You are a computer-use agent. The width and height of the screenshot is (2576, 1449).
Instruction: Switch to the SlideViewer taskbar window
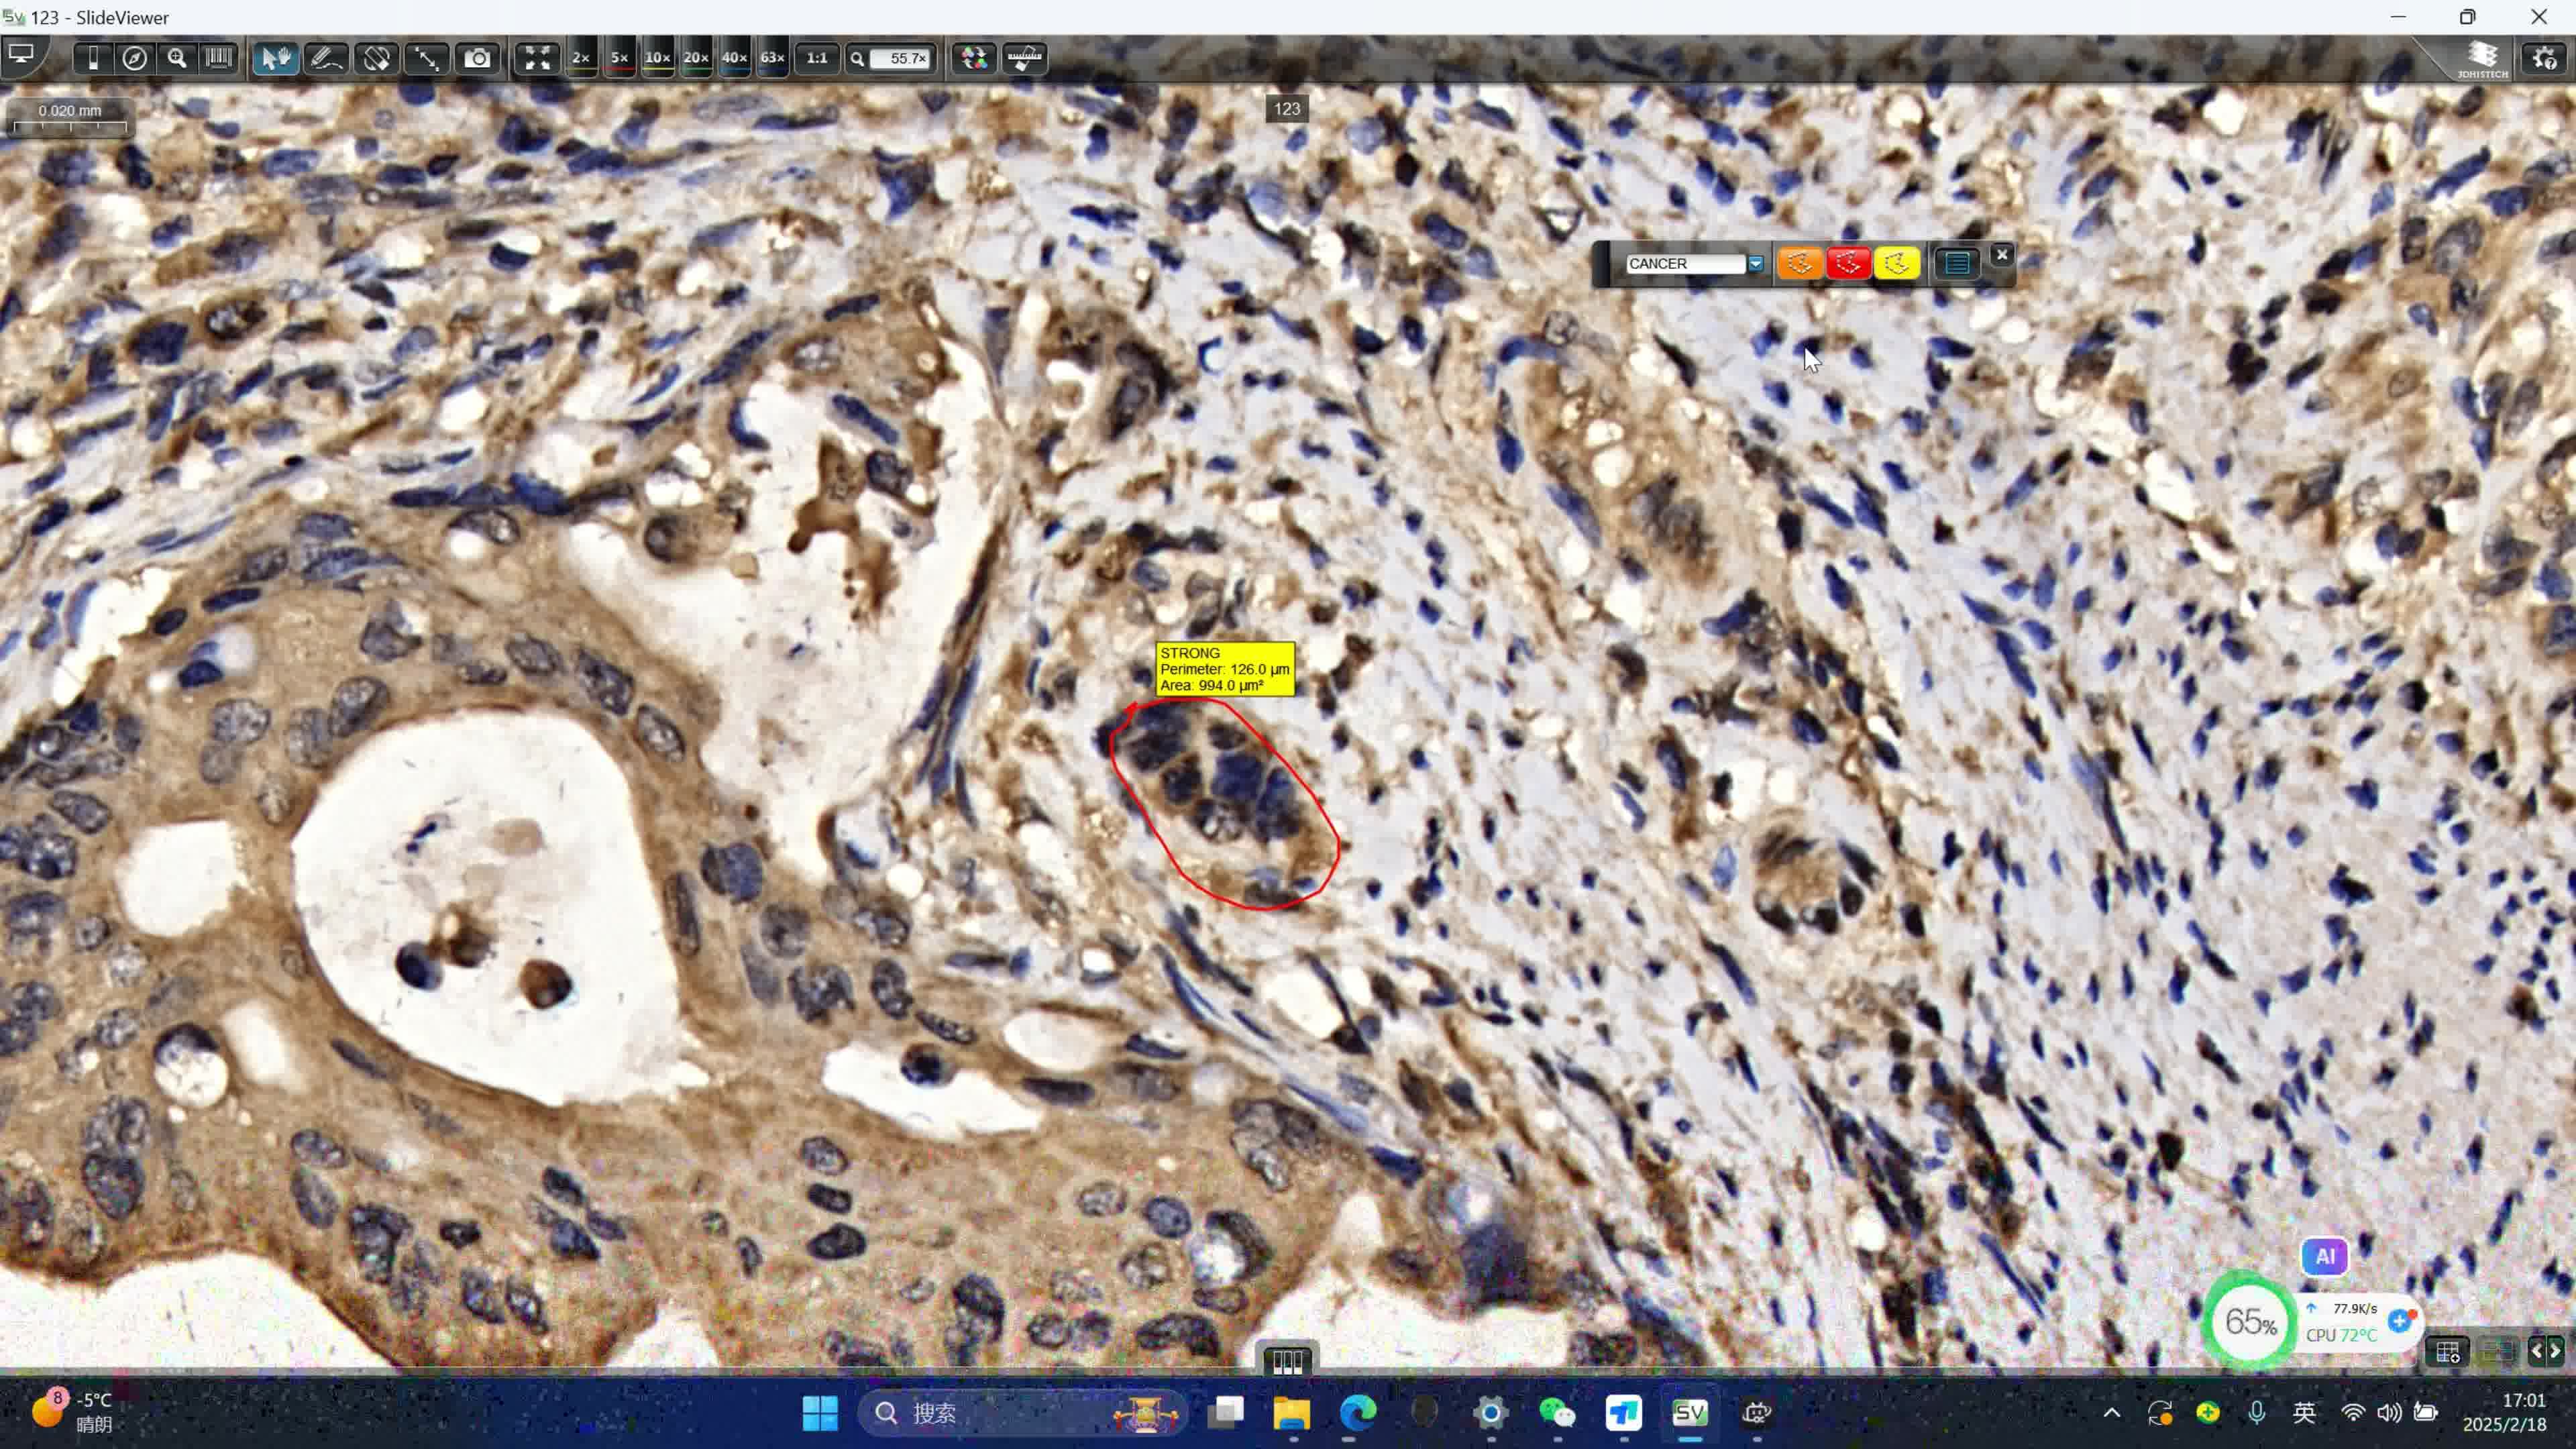click(1690, 1413)
